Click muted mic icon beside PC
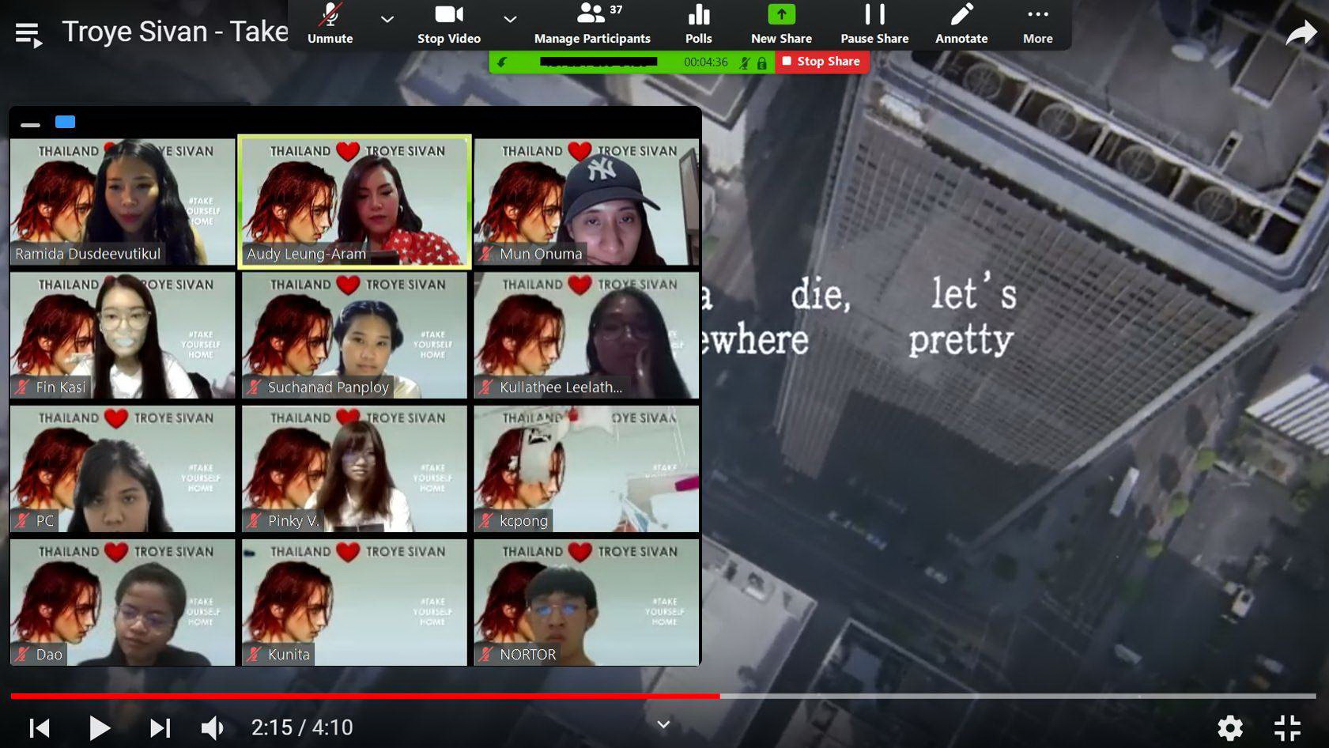Screen dimensions: 1329x748 22,521
